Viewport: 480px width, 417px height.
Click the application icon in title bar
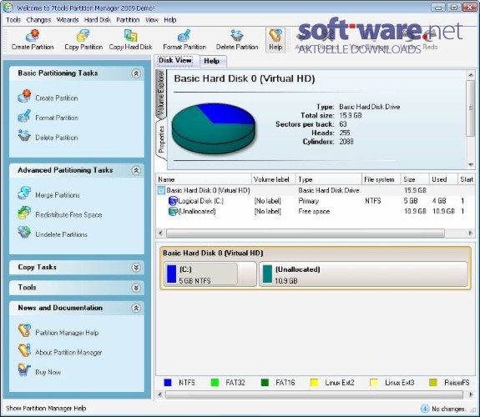click(8, 7)
